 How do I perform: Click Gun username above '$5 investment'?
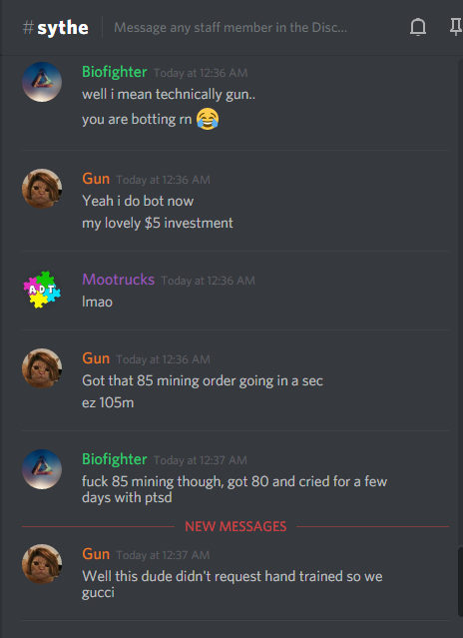point(96,179)
